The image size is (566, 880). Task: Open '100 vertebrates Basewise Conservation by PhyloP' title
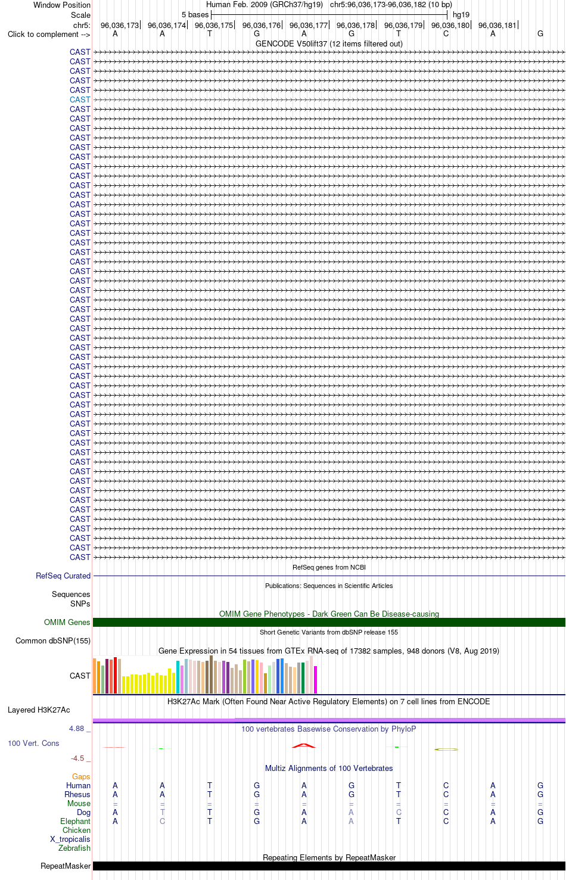(329, 729)
